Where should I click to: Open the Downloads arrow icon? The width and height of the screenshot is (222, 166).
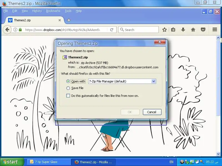[x=183, y=30]
